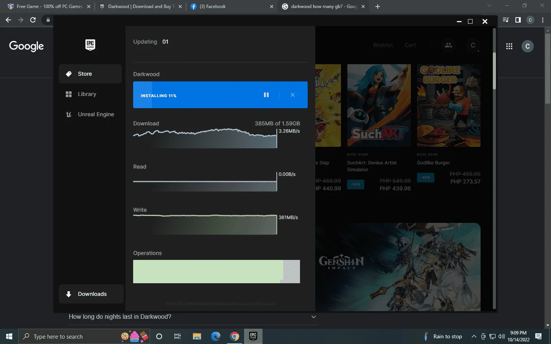This screenshot has width=551, height=344.
Task: Open the Genshin Impact banner
Action: [398, 267]
